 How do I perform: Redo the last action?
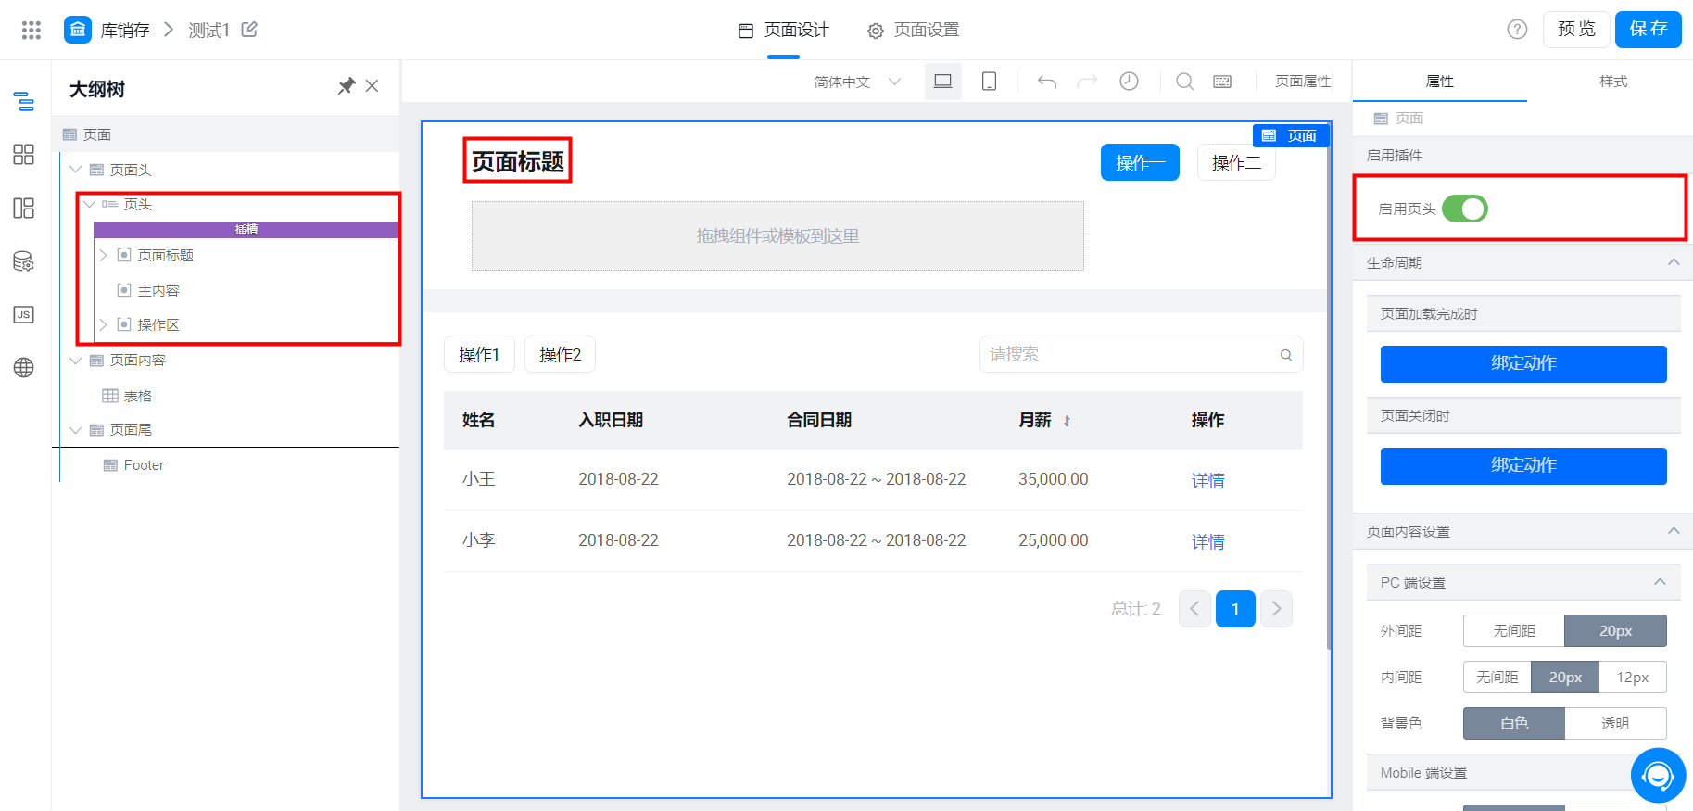click(1087, 82)
